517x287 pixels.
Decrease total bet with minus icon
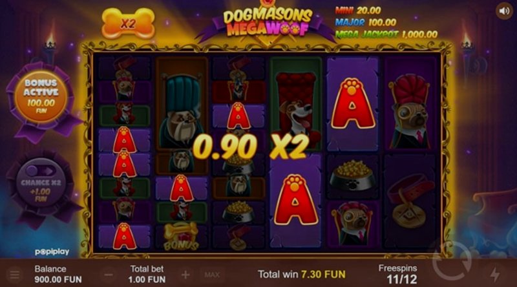pyautogui.click(x=109, y=275)
